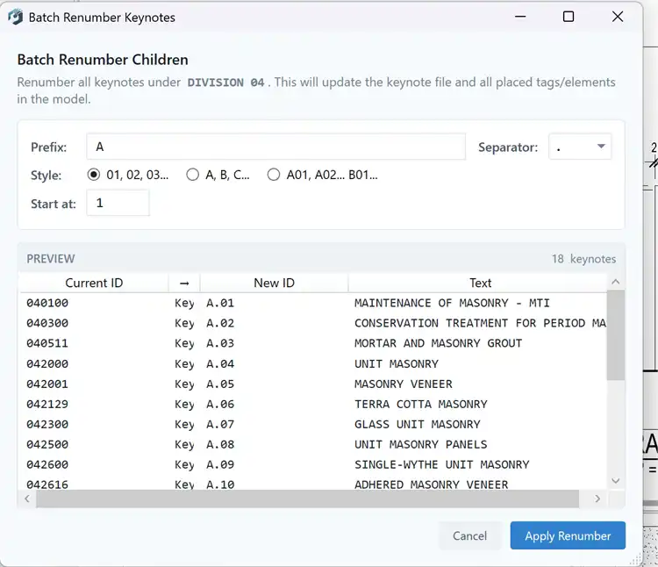Click the arrow column header in preview
The image size is (658, 567).
coord(184,283)
